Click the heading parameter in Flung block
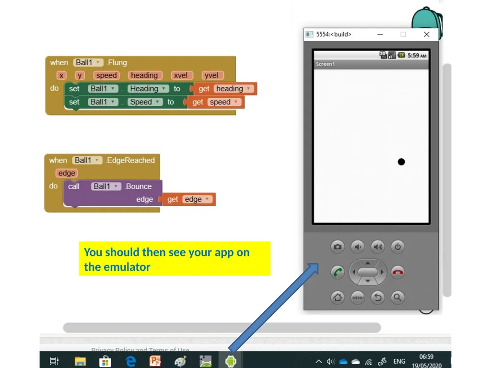 (x=144, y=75)
